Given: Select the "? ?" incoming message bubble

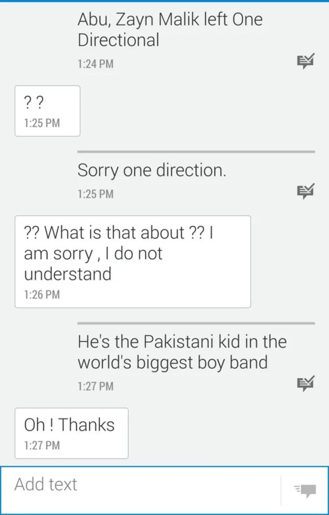Looking at the screenshot, I should pos(47,110).
